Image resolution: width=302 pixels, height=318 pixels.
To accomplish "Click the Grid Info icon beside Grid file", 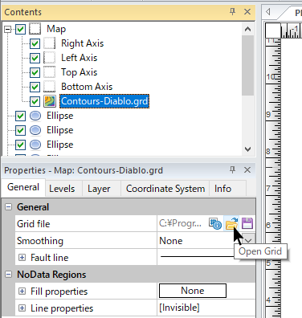I will [x=215, y=223].
